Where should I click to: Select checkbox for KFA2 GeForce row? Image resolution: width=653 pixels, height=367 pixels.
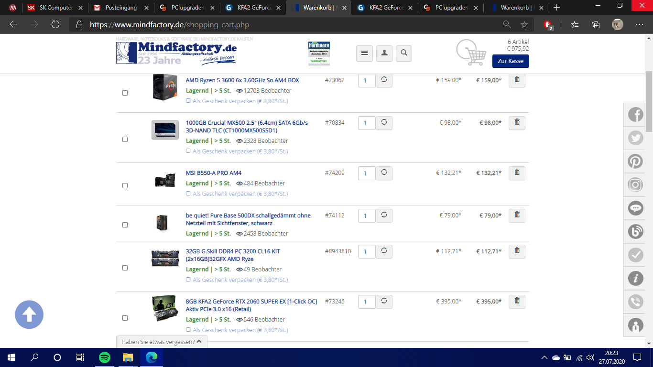[x=125, y=318]
